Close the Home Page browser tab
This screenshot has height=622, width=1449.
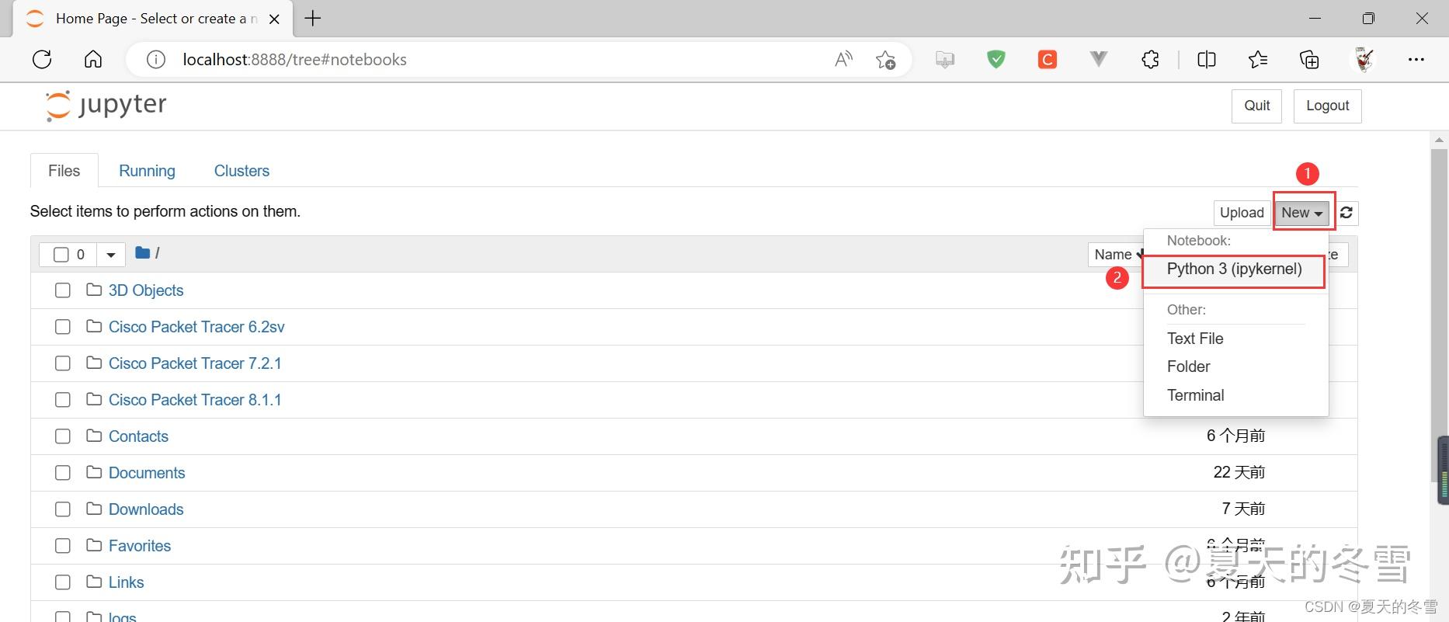click(x=274, y=19)
